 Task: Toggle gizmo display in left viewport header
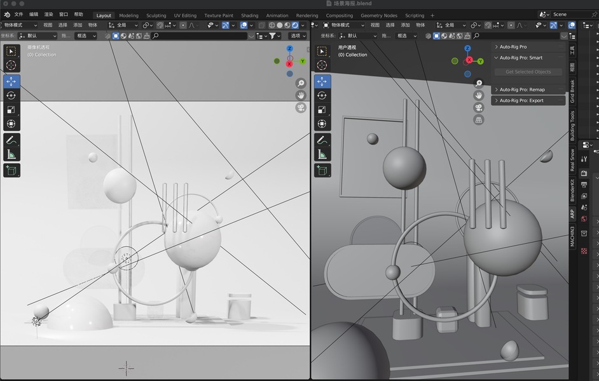pos(225,25)
